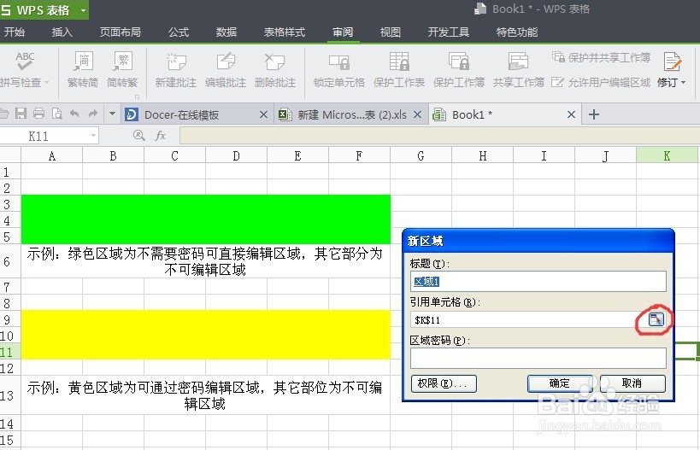Open the ribbon group dialog launcher under 简转繁
The width and height of the screenshot is (700, 450).
(137, 96)
